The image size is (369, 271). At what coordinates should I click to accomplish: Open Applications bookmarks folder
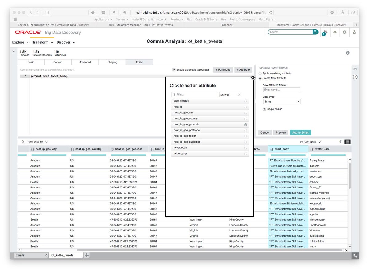pyautogui.click(x=103, y=19)
